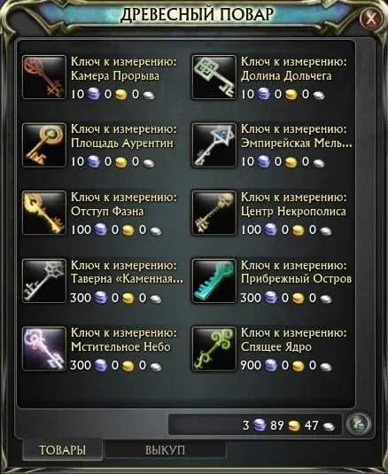Choose the glowing Мстительное Небо key icon
The height and width of the screenshot is (474, 388).
tap(44, 348)
